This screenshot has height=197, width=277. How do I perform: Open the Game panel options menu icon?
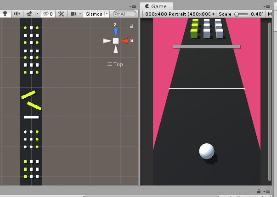point(266,6)
